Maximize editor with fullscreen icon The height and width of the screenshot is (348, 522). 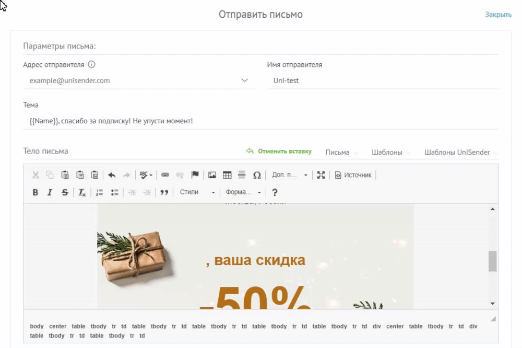(x=321, y=175)
